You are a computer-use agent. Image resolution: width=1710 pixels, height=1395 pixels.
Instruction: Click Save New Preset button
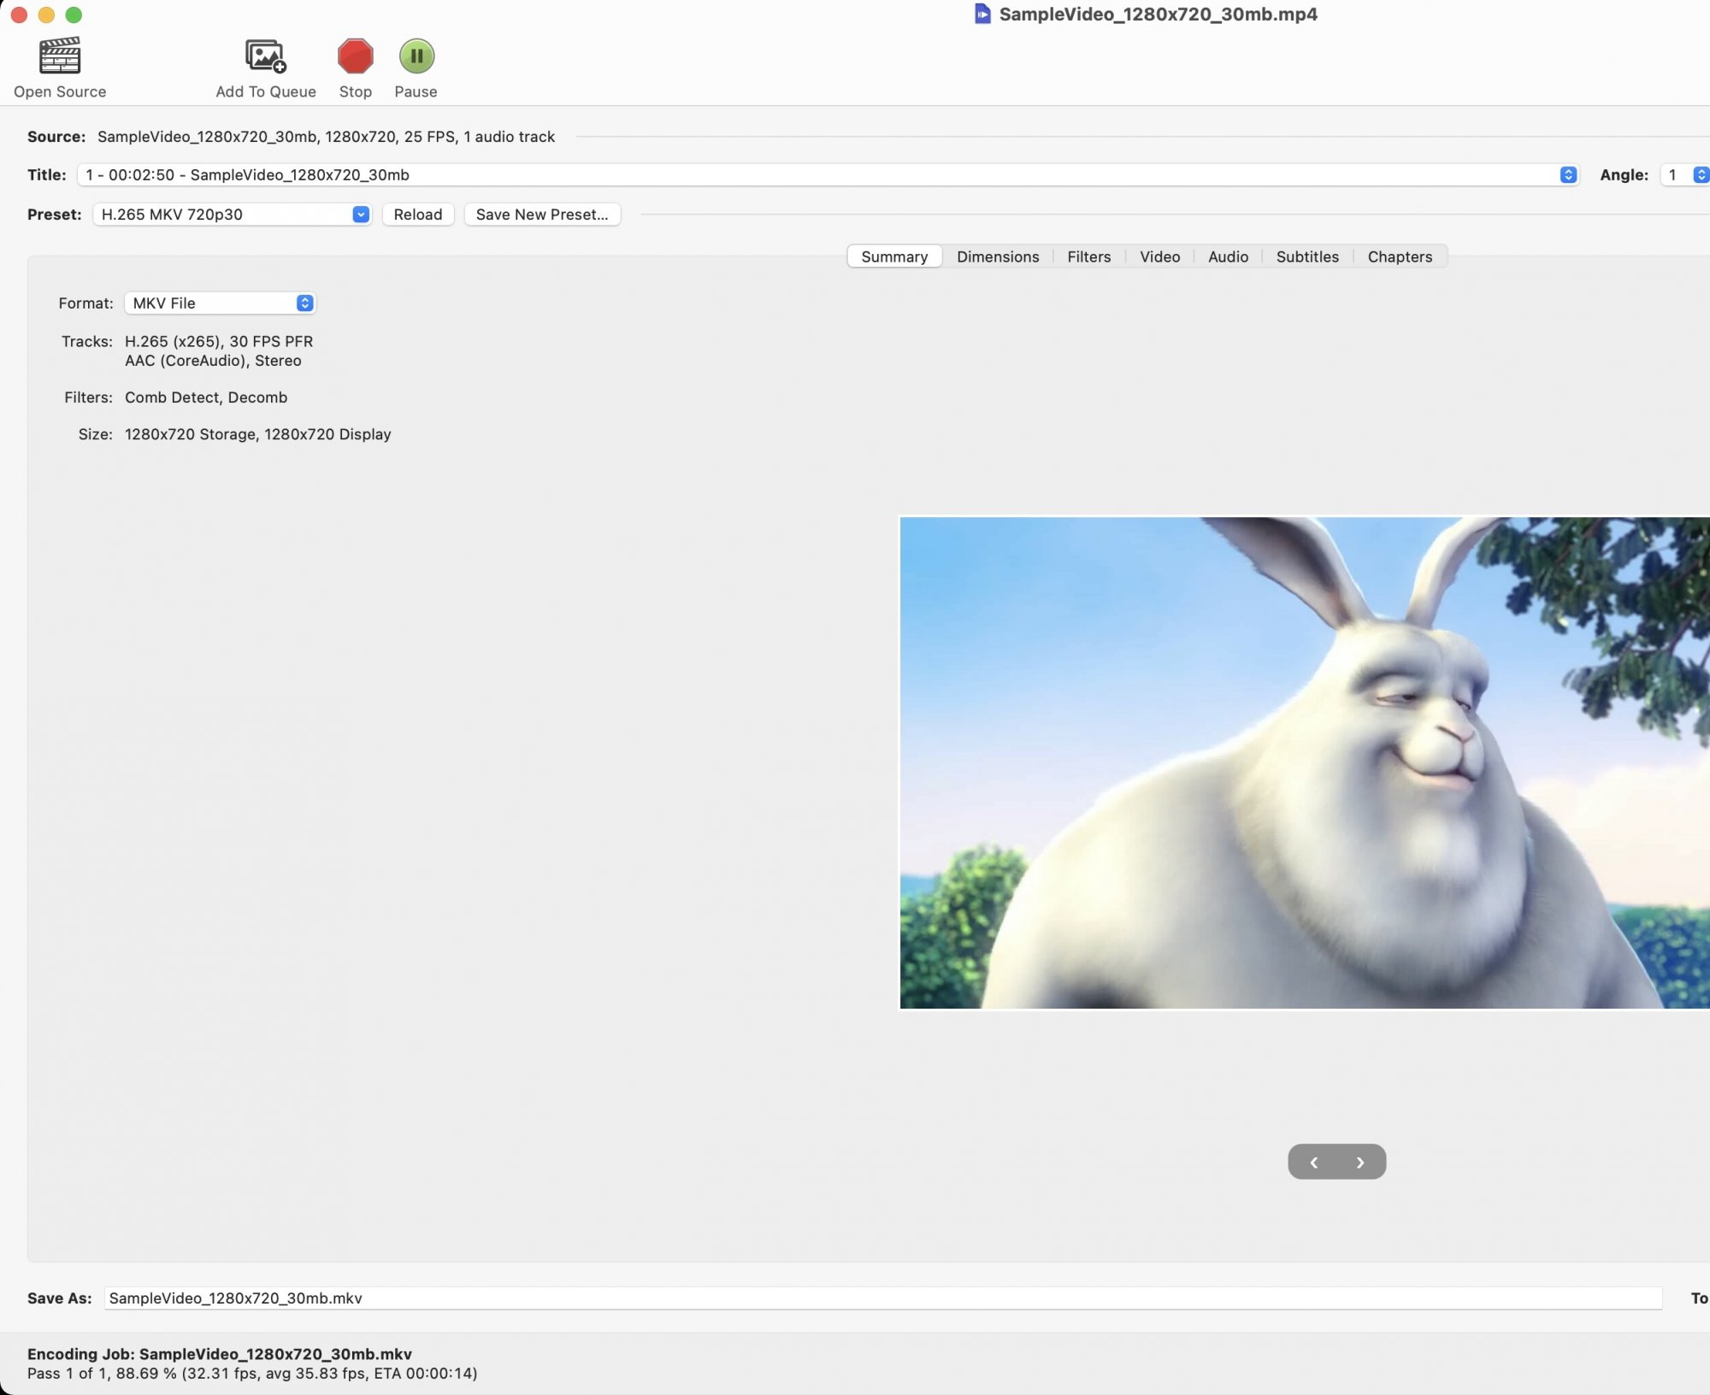[x=541, y=215]
